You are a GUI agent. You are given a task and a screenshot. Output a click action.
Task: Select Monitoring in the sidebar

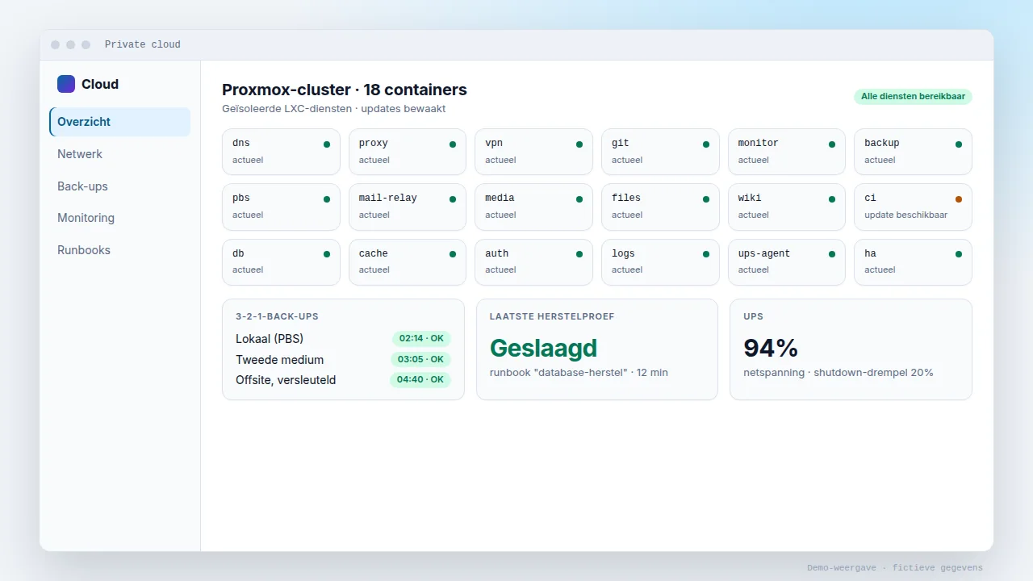click(x=119, y=218)
